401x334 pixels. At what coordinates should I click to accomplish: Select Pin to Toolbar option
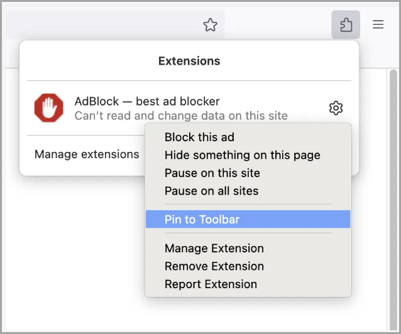click(248, 219)
